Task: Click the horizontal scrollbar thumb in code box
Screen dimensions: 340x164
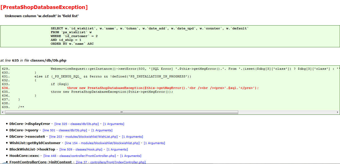Action: tap(122, 112)
